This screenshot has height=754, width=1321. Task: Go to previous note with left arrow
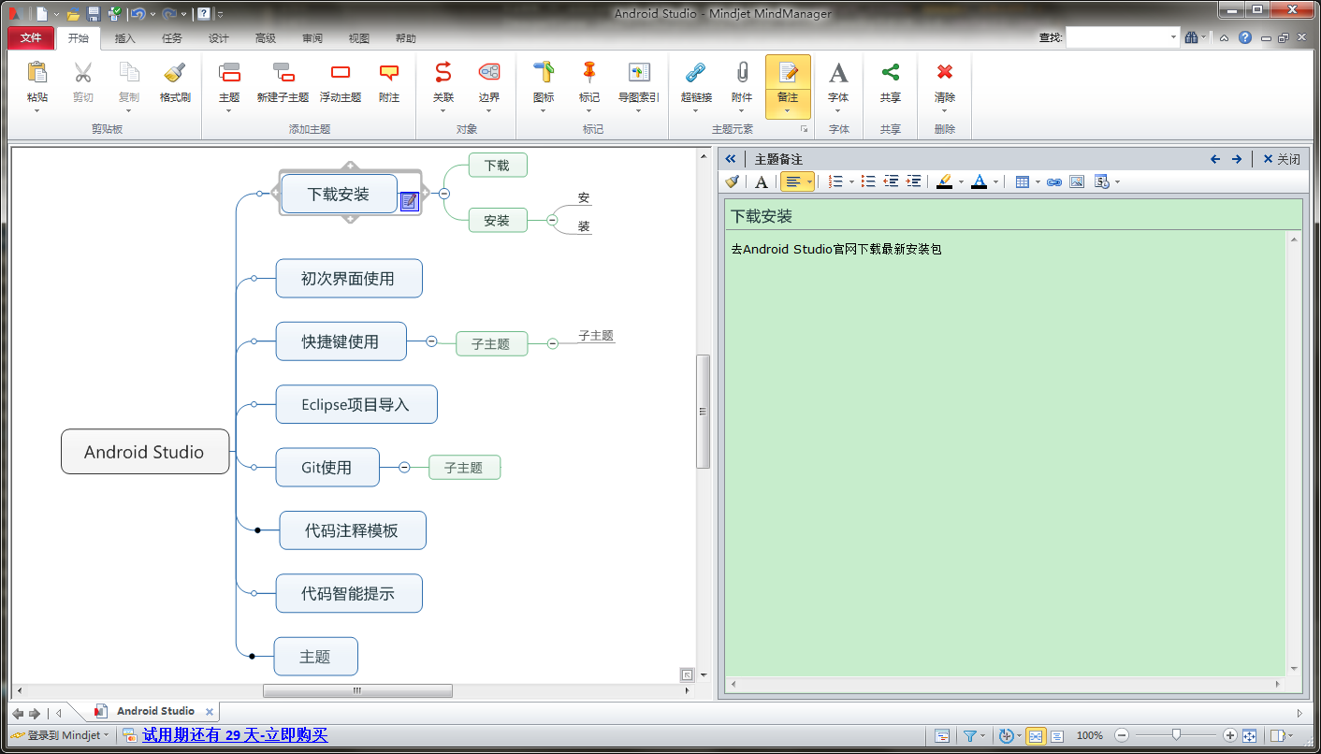point(1215,159)
